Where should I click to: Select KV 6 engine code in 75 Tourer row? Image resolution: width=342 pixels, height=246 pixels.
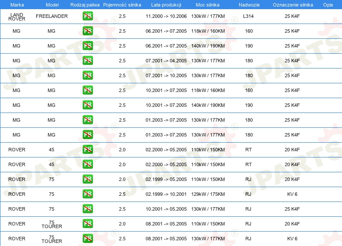292,239
